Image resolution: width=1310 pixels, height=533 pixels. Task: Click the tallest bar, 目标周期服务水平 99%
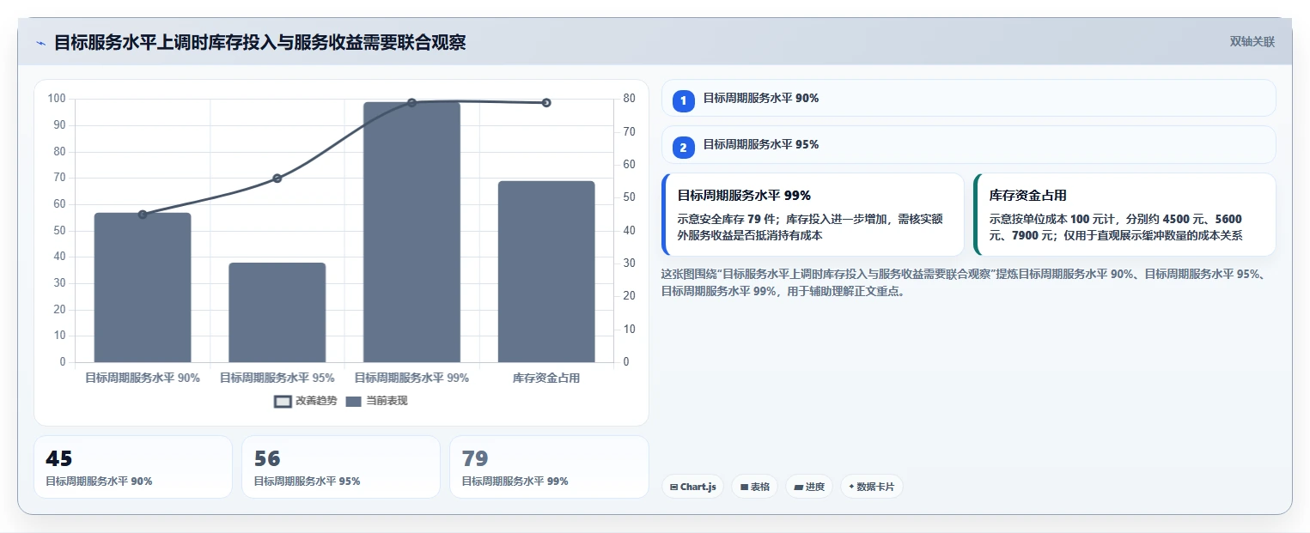(411, 232)
